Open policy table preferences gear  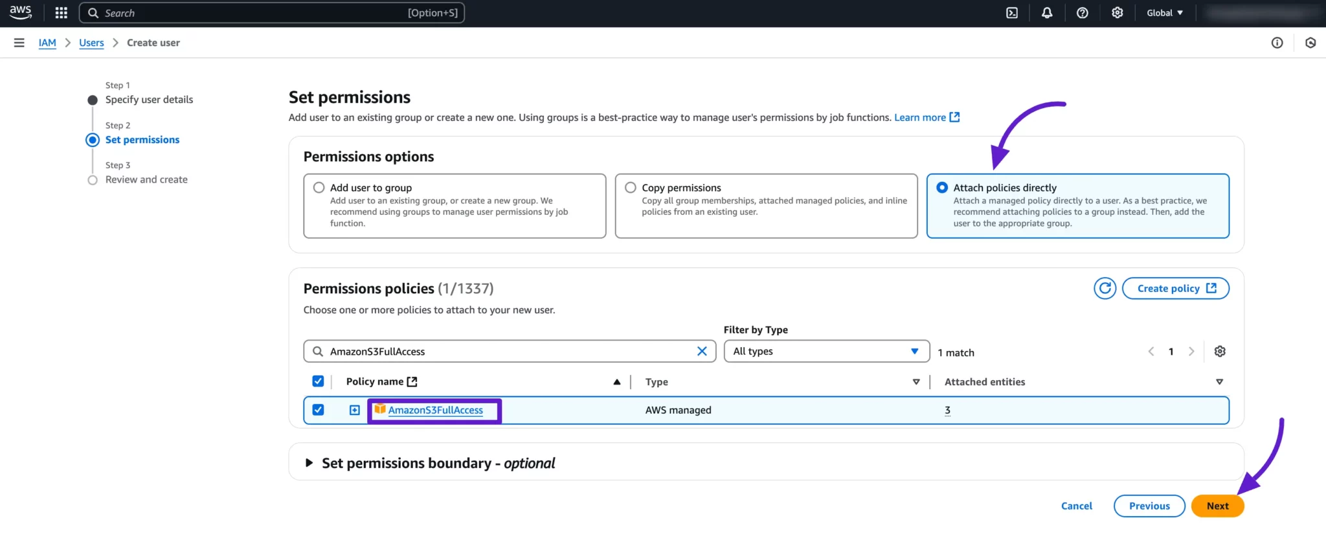[x=1220, y=352]
